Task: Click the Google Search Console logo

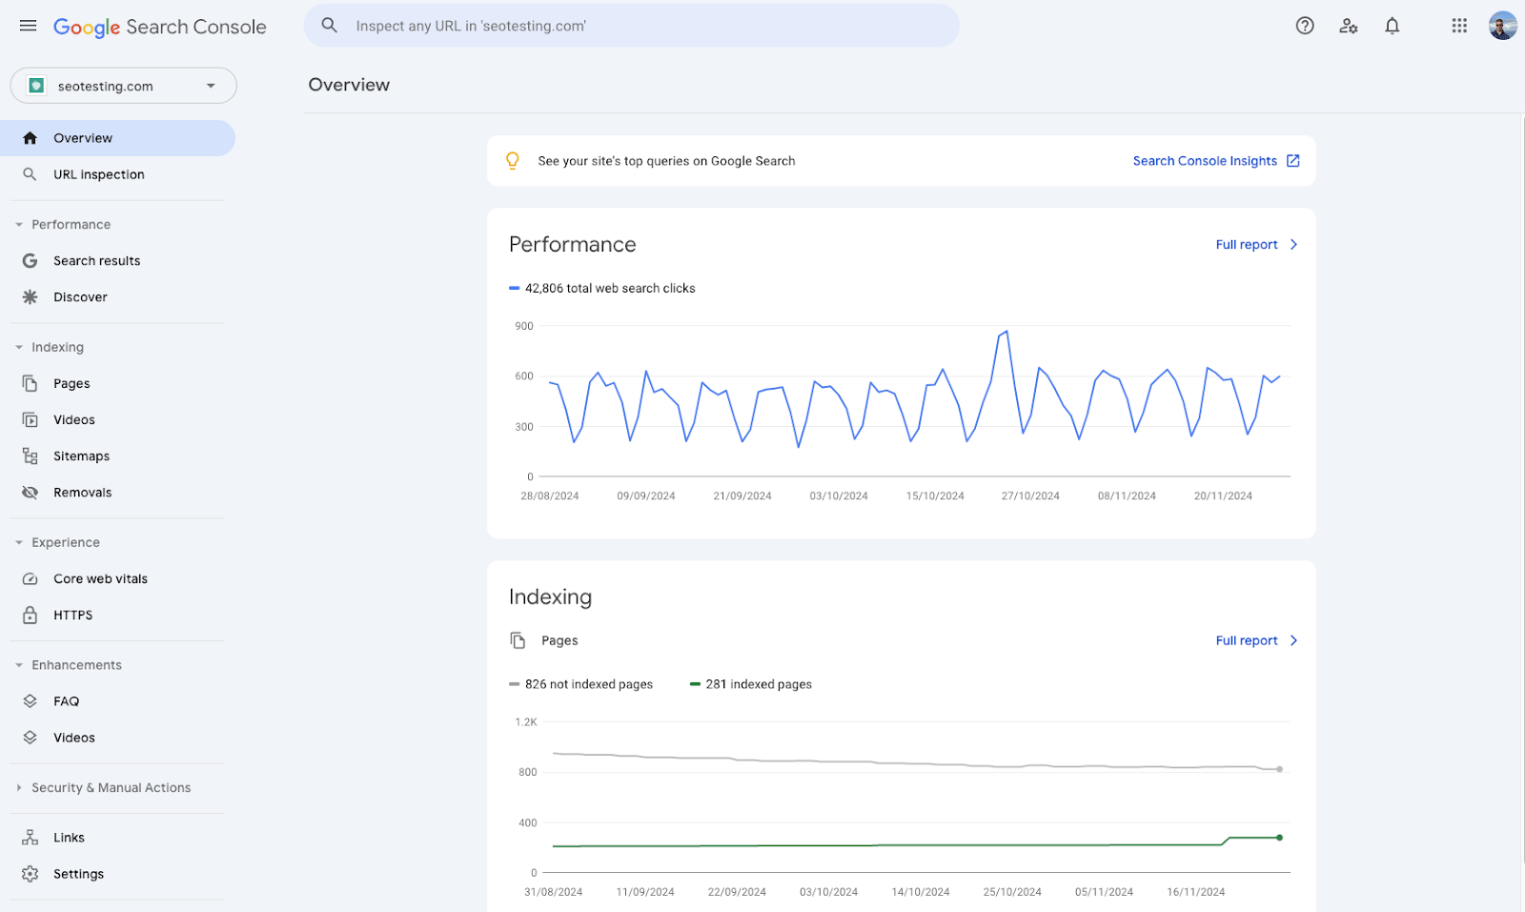Action: tap(160, 27)
